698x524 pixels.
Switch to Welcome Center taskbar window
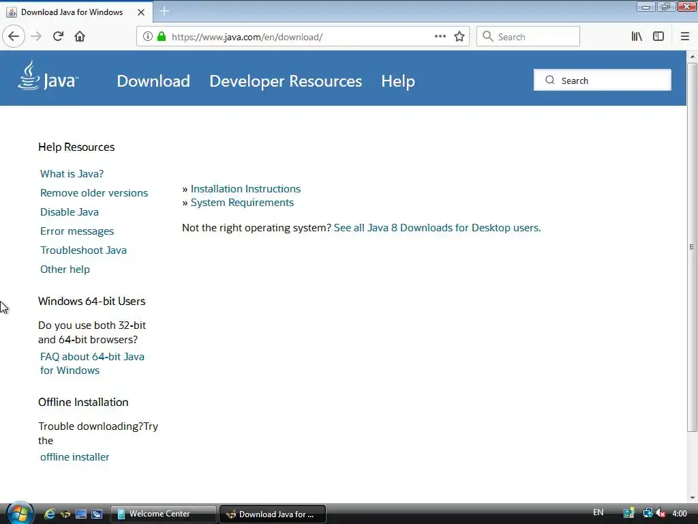pyautogui.click(x=163, y=514)
